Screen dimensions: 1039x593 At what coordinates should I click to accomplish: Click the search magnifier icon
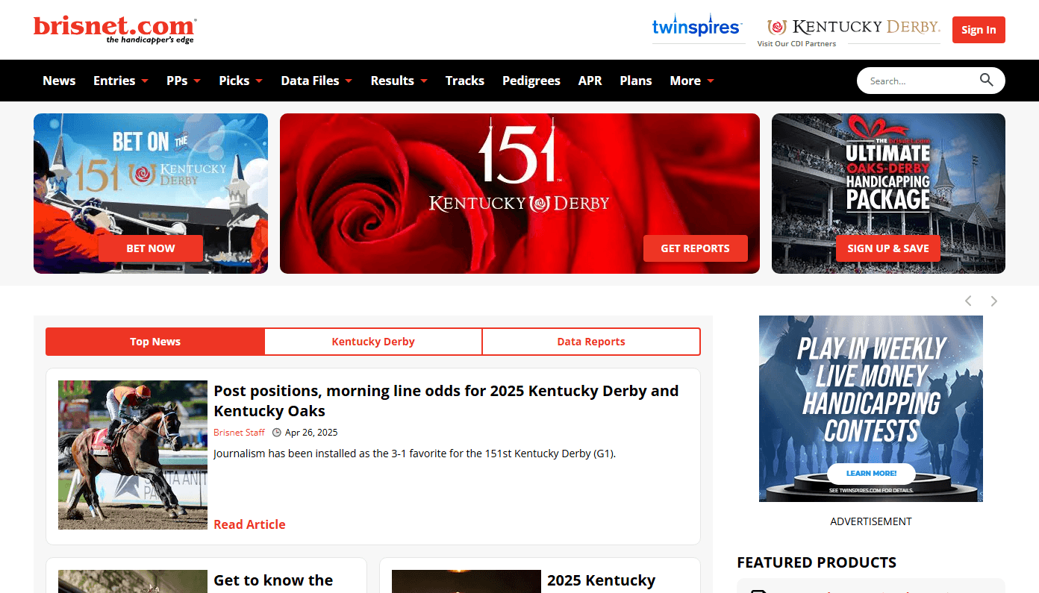pyautogui.click(x=987, y=81)
